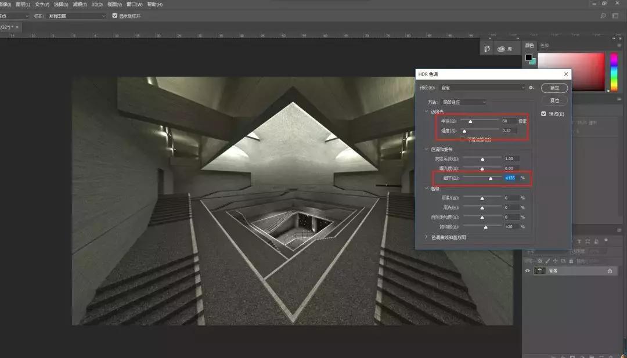Click the 饱和度 value field +20
Image resolution: width=627 pixels, height=358 pixels.
pos(512,226)
